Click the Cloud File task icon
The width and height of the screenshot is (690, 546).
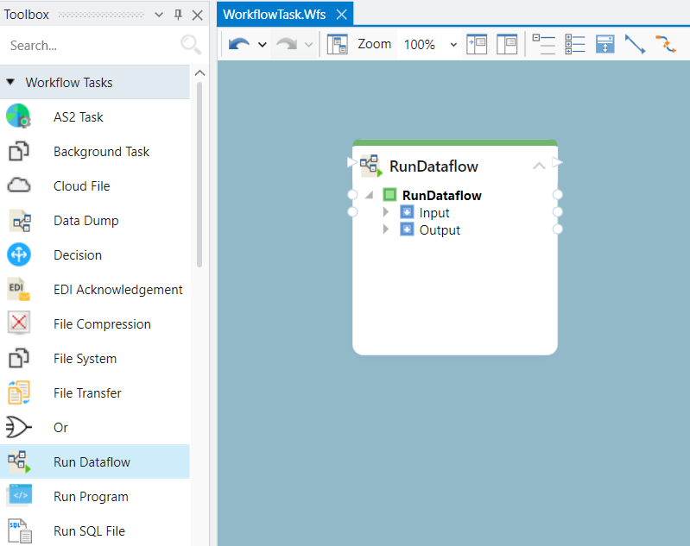click(18, 185)
